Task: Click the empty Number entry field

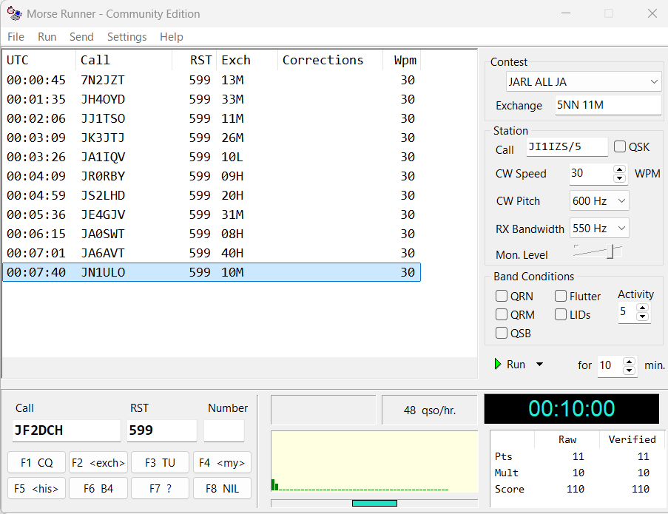Action: tap(224, 430)
